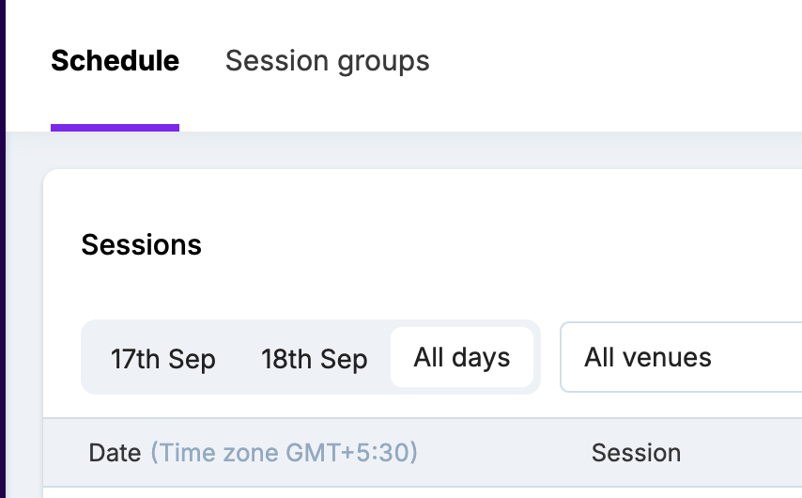Filter sessions to 17th Sep
802x498 pixels.
pos(163,359)
